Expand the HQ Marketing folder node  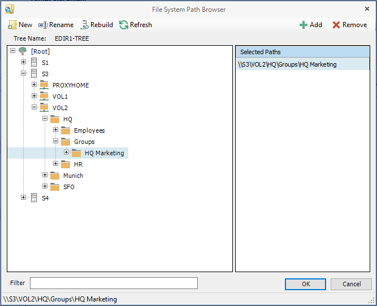tap(66, 152)
